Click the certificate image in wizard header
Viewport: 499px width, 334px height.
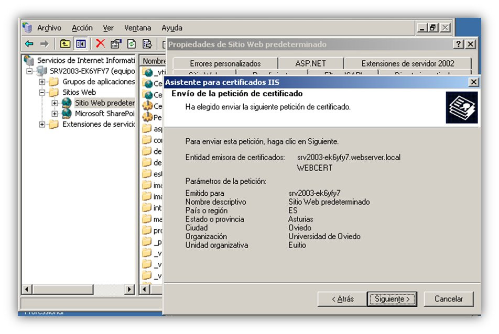click(x=462, y=108)
